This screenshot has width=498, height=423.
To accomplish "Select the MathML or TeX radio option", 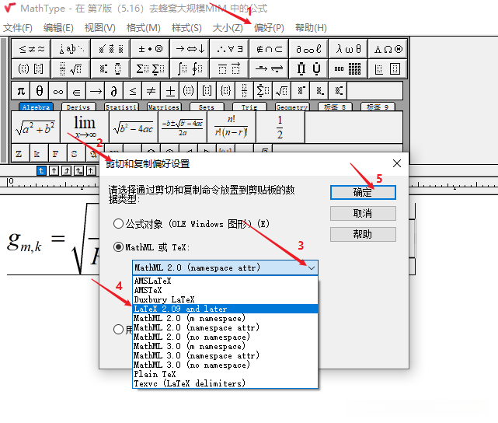I will point(118,247).
